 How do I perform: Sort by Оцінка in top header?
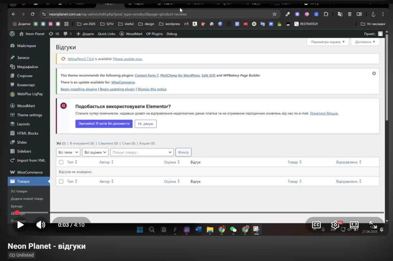tap(172, 162)
